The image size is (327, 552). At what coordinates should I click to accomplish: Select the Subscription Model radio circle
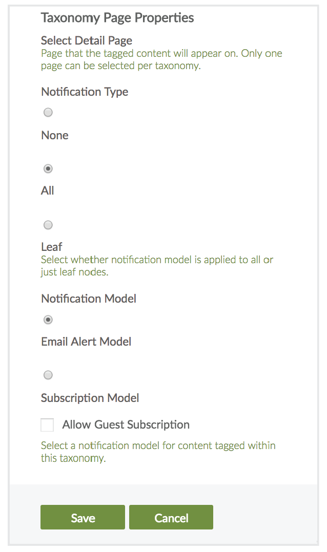click(x=48, y=375)
